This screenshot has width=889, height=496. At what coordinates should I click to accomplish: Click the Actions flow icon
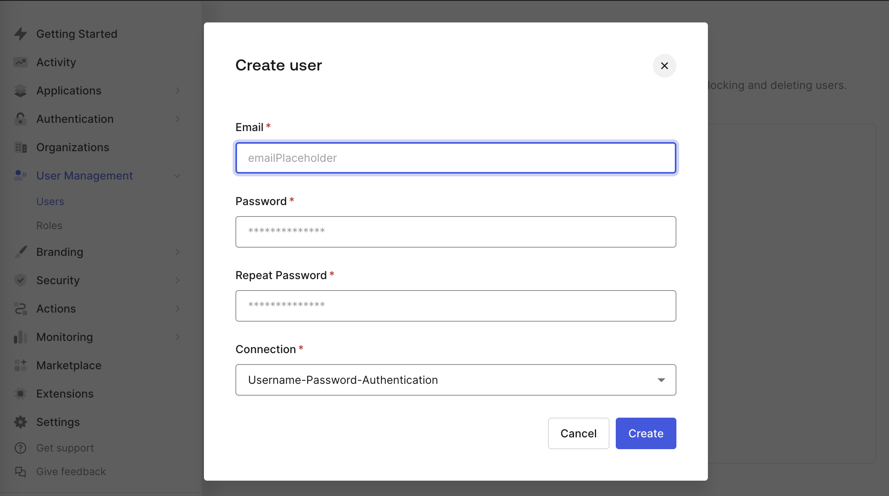pos(20,308)
